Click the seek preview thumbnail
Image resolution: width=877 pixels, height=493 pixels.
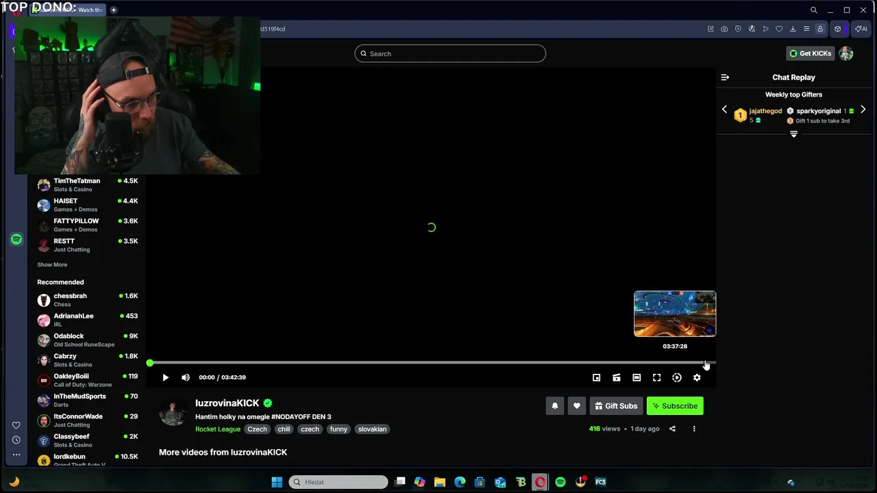click(x=675, y=314)
